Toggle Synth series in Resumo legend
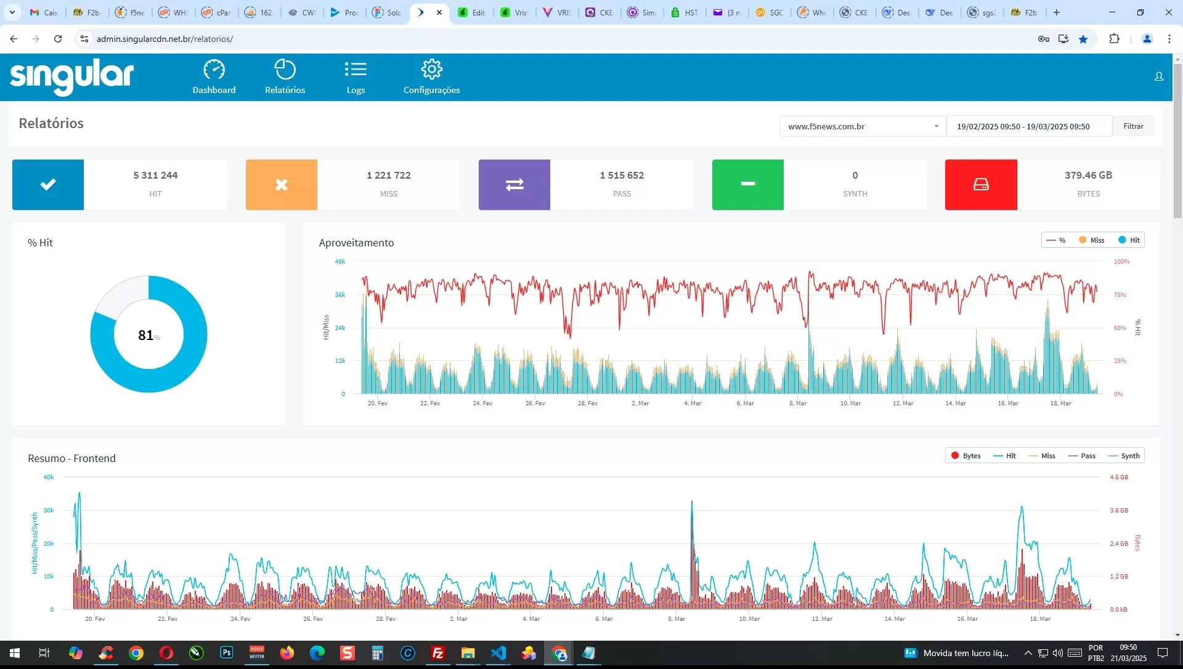This screenshot has width=1183, height=669. pyautogui.click(x=1124, y=456)
